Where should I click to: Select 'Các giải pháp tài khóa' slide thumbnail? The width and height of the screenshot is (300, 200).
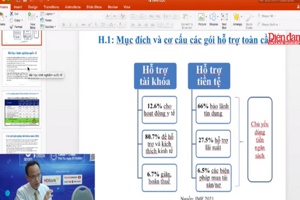coord(22,143)
